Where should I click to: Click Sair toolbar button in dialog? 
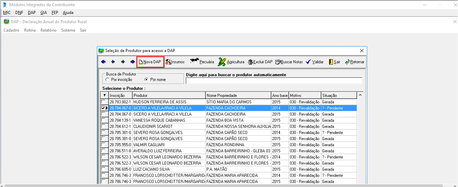click(x=334, y=62)
